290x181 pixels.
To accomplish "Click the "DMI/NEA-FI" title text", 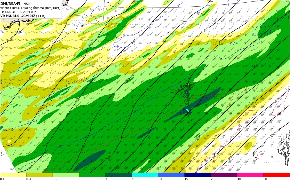I will pyautogui.click(x=10, y=3).
